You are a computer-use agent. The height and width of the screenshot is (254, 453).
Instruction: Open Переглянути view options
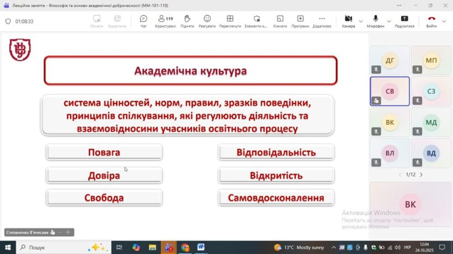coord(230,21)
